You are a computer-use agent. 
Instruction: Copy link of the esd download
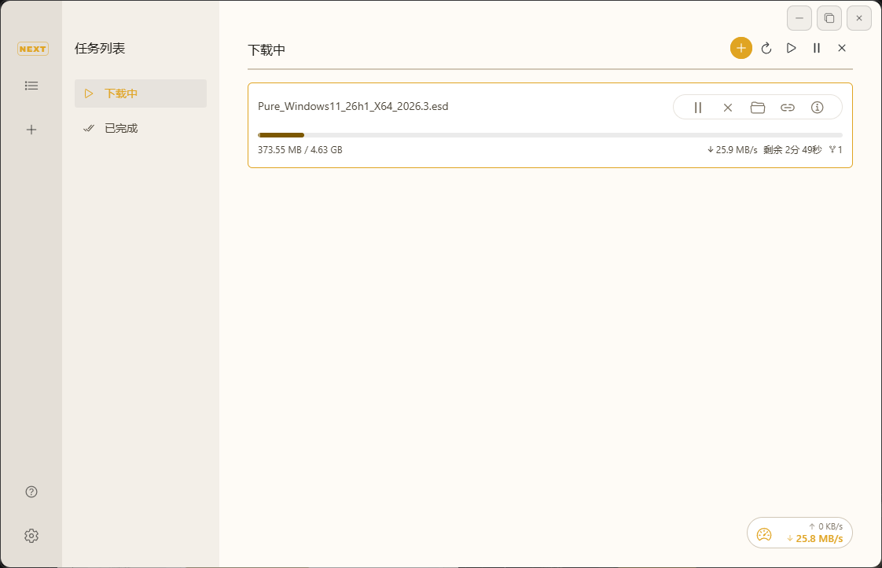788,108
